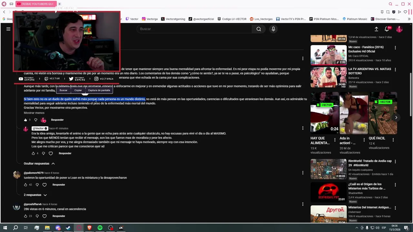Open options menu for @proshifterv6's comment
The width and height of the screenshot is (413, 232).
303,204
